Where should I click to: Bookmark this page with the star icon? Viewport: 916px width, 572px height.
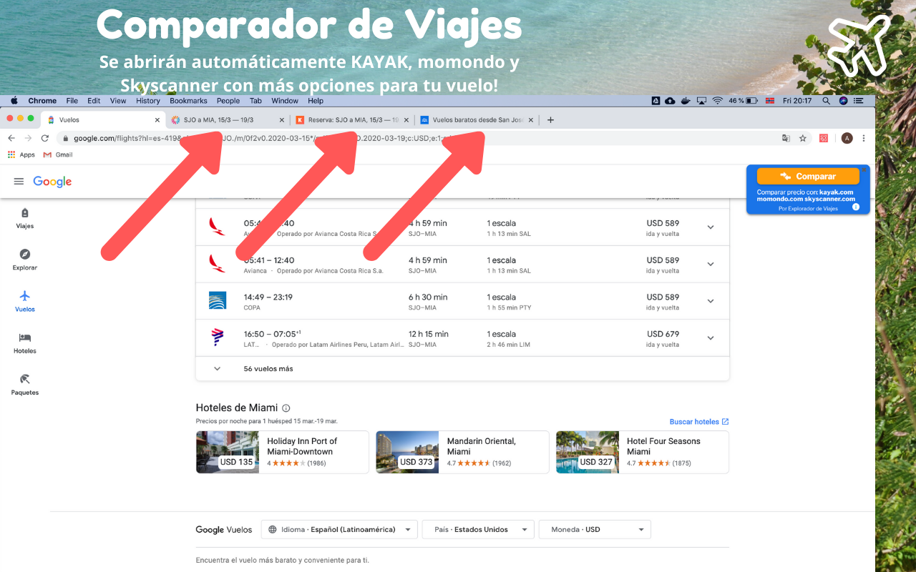[x=803, y=138]
